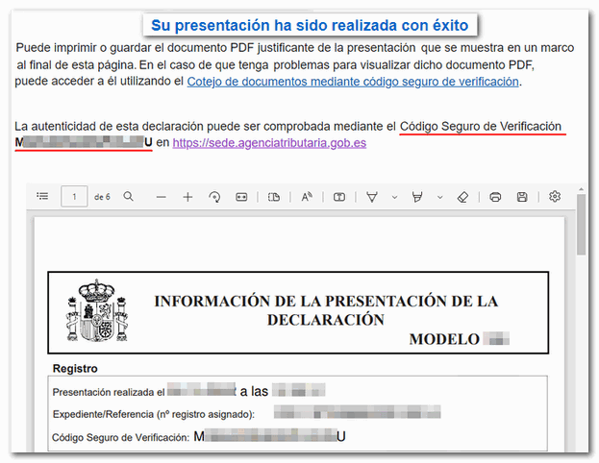
Task: Click the page number input field
Action: click(73, 197)
